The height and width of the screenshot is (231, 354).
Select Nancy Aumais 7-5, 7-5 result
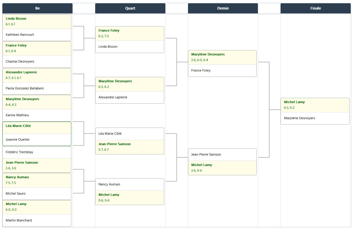click(x=37, y=180)
